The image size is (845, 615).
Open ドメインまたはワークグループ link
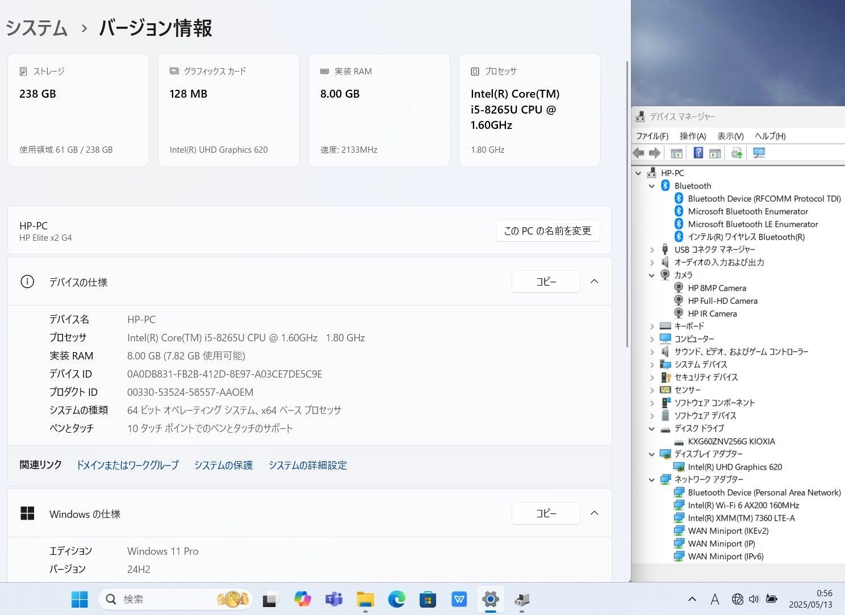[x=128, y=465]
